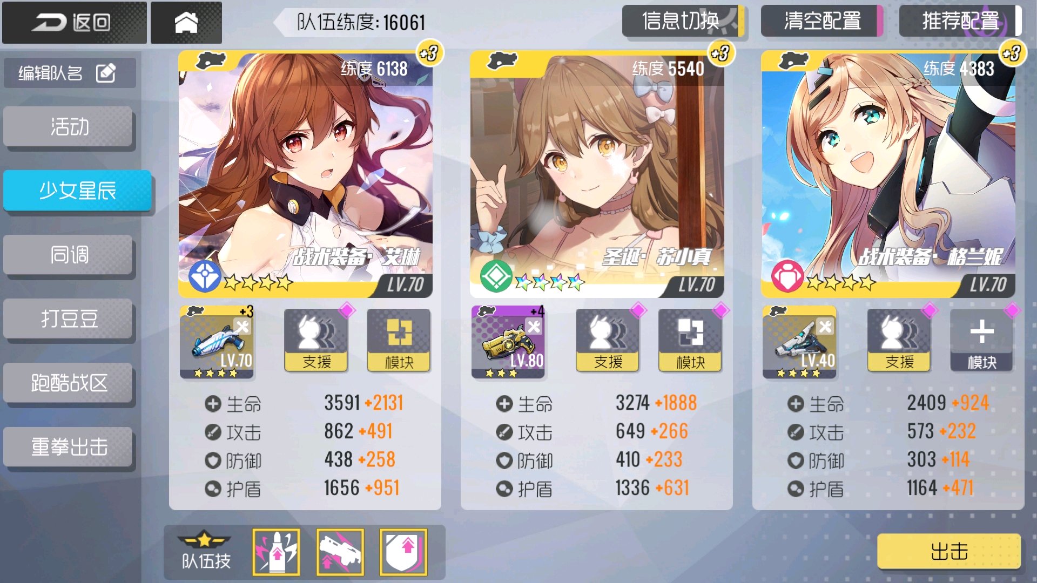Switch to the 同调 tab
The image size is (1037, 583).
69,255
